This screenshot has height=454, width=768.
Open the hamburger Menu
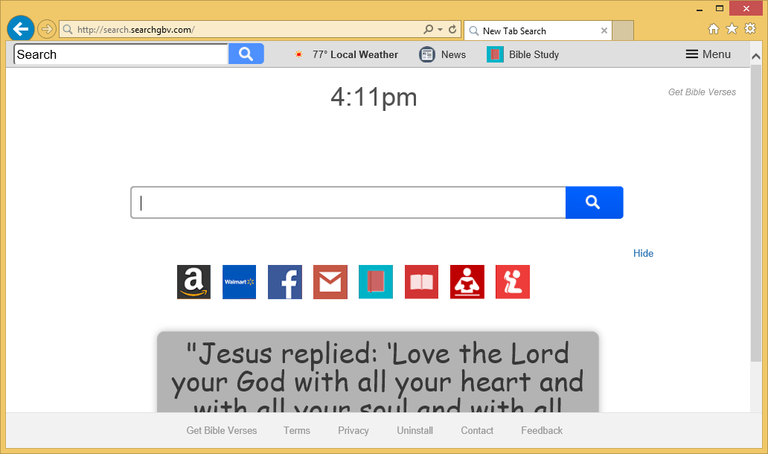coord(708,54)
